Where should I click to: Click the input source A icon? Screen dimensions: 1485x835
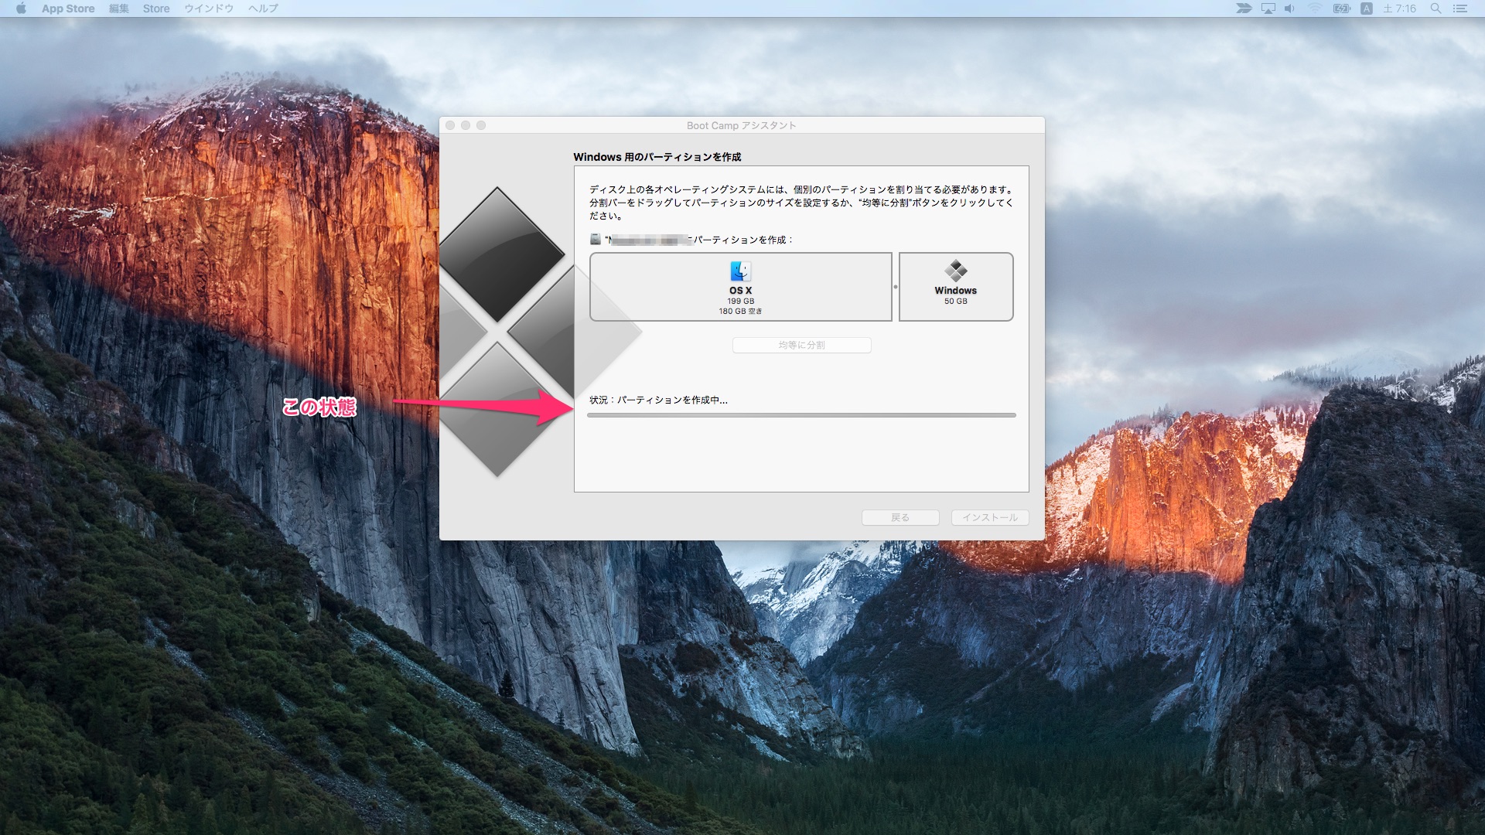1367,9
